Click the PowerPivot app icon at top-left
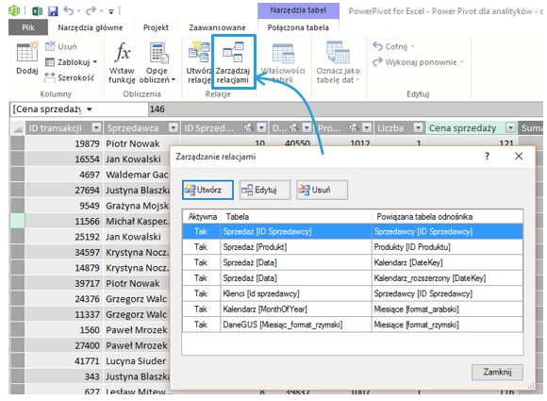Viewport: 547px width, 401px height. (x=14, y=10)
